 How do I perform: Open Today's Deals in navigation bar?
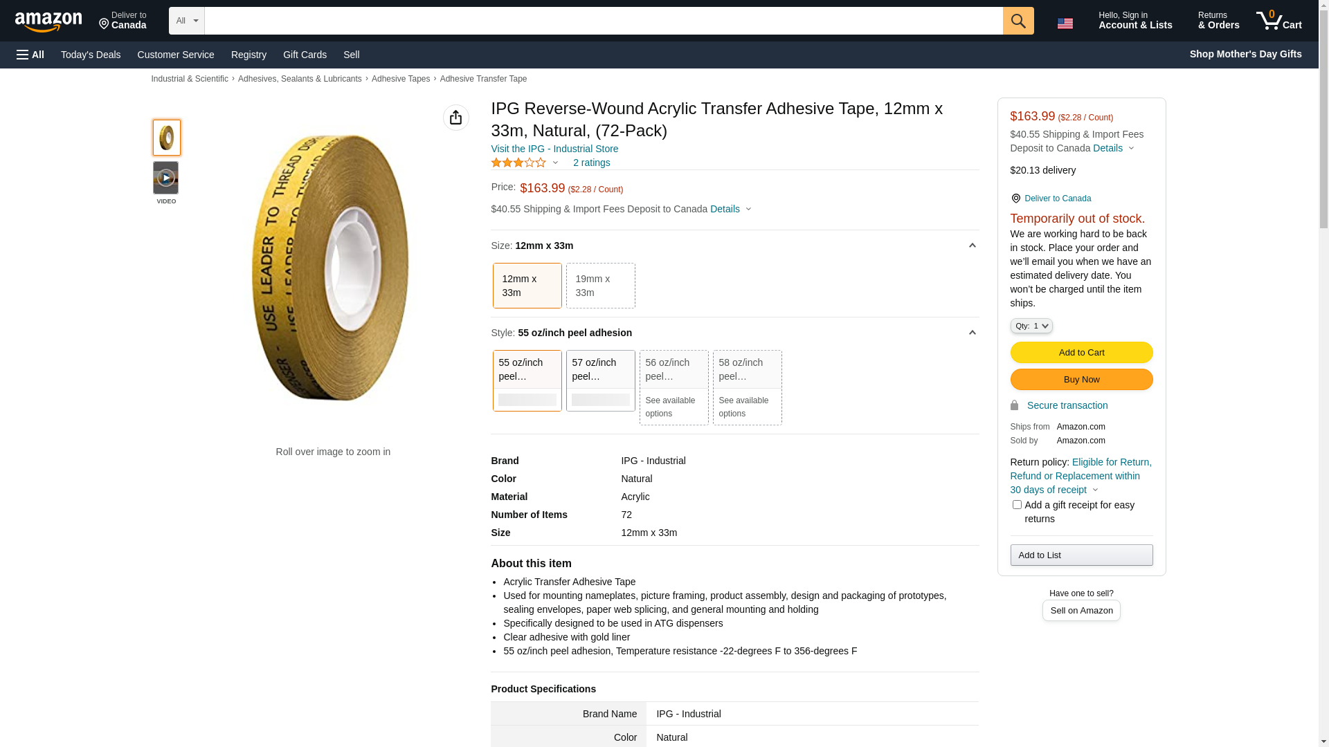click(91, 55)
